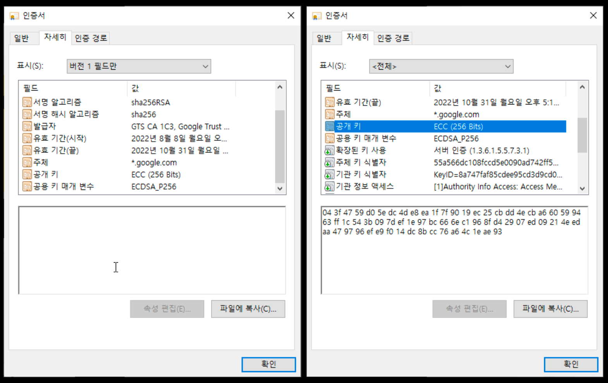Select ECDSA_P256 value in right window
608x383 pixels.
tap(456, 138)
